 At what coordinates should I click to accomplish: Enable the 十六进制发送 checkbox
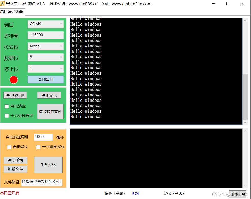click(x=38, y=147)
